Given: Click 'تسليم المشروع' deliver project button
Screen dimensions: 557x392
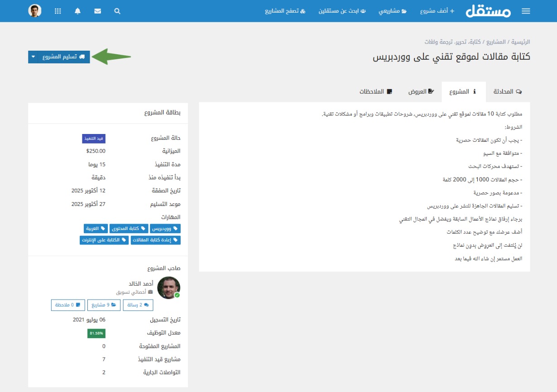Looking at the screenshot, I should coord(64,57).
